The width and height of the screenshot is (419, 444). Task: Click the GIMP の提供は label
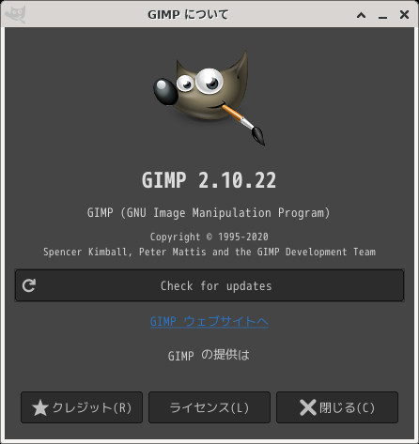(209, 356)
